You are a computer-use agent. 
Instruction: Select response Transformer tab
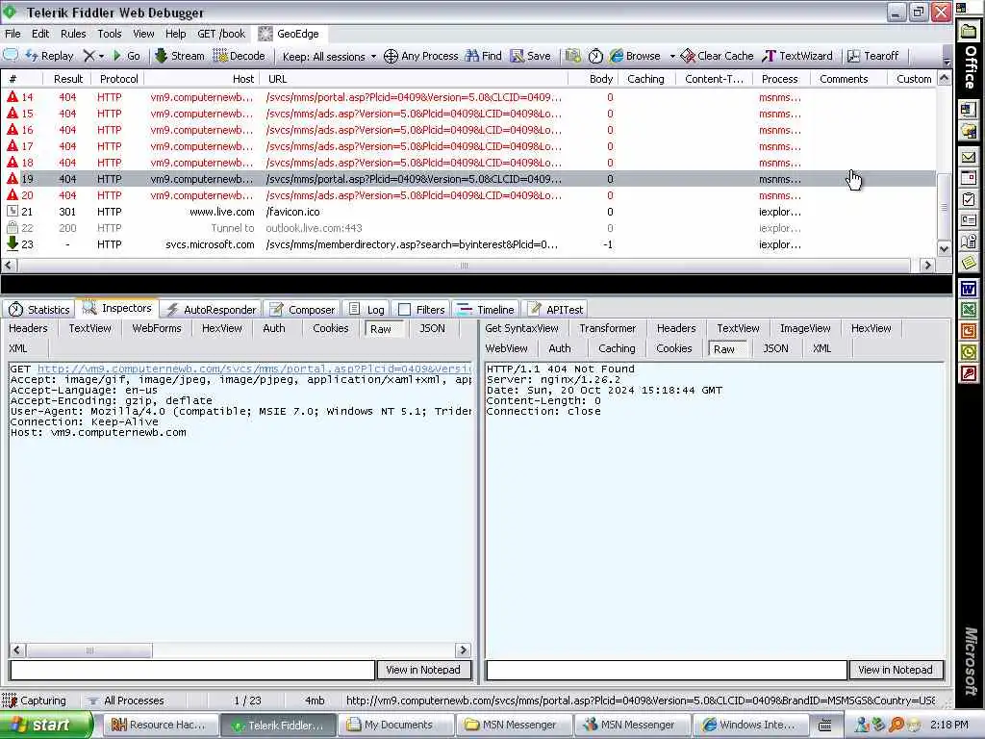pos(608,328)
